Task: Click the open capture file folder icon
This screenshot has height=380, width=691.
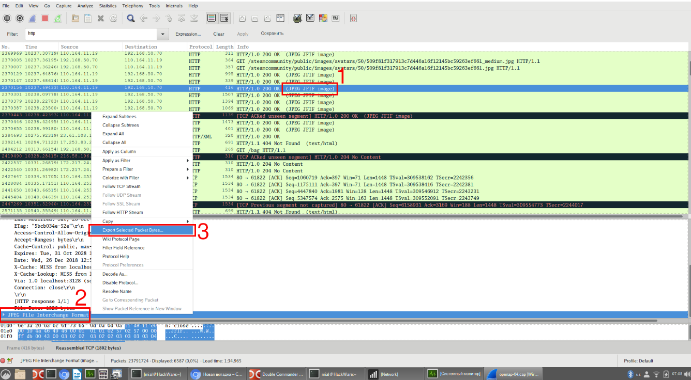Action: click(x=75, y=18)
